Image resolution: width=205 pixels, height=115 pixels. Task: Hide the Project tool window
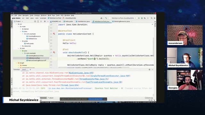pyautogui.click(x=48, y=21)
